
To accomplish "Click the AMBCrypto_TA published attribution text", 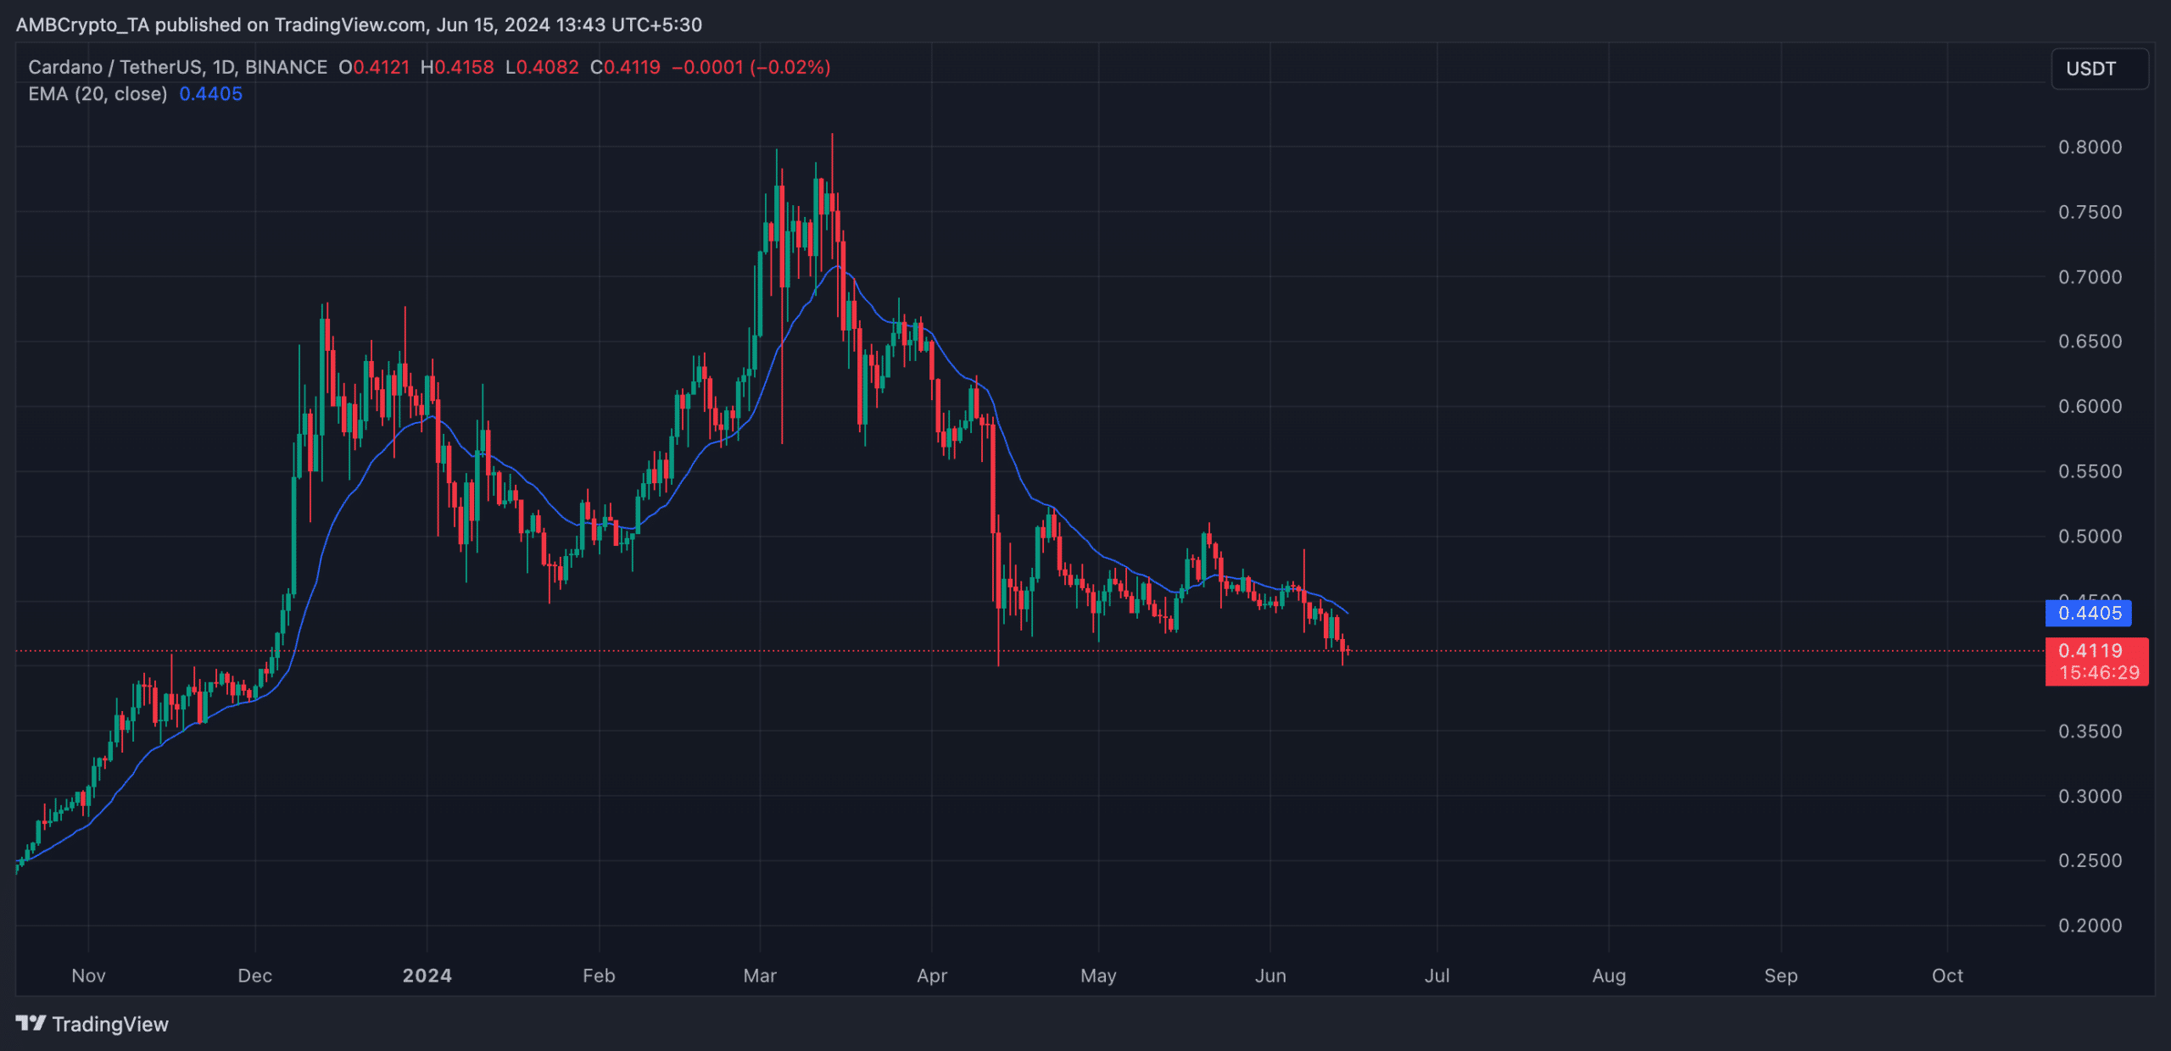I will 359,25.
